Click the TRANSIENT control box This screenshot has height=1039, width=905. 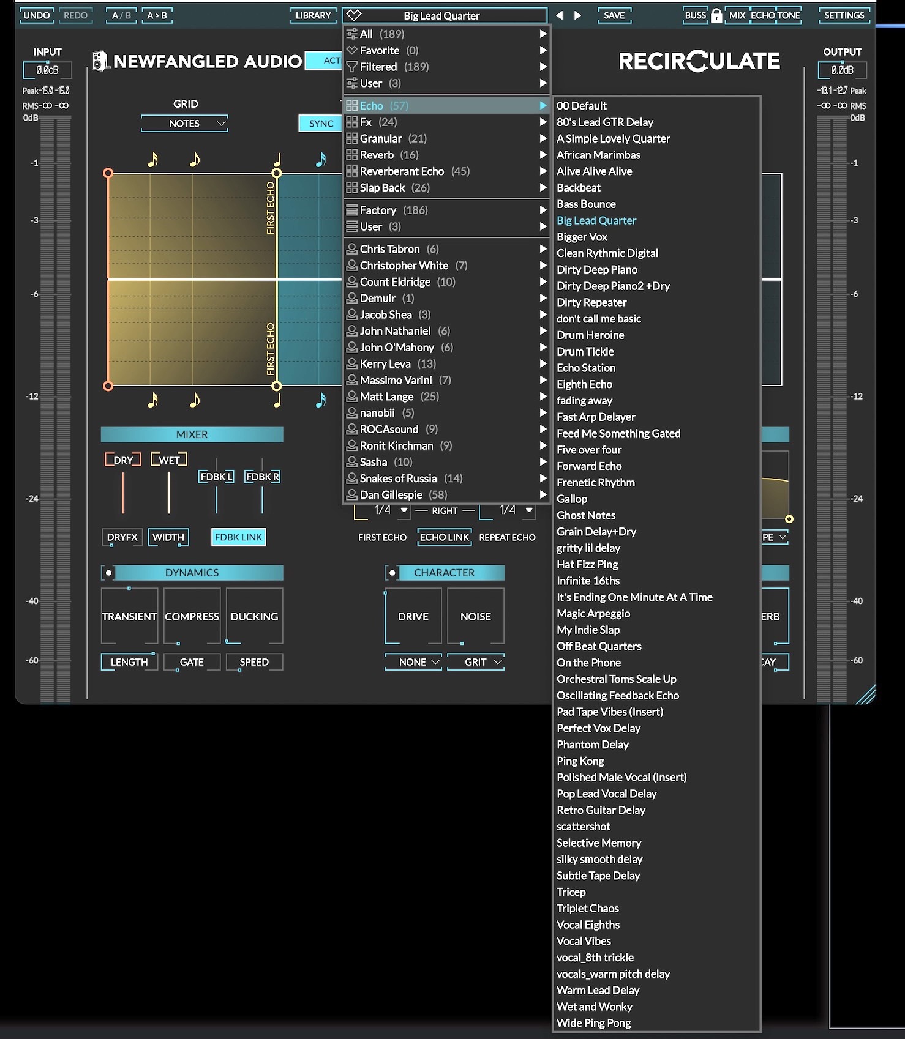pyautogui.click(x=129, y=616)
